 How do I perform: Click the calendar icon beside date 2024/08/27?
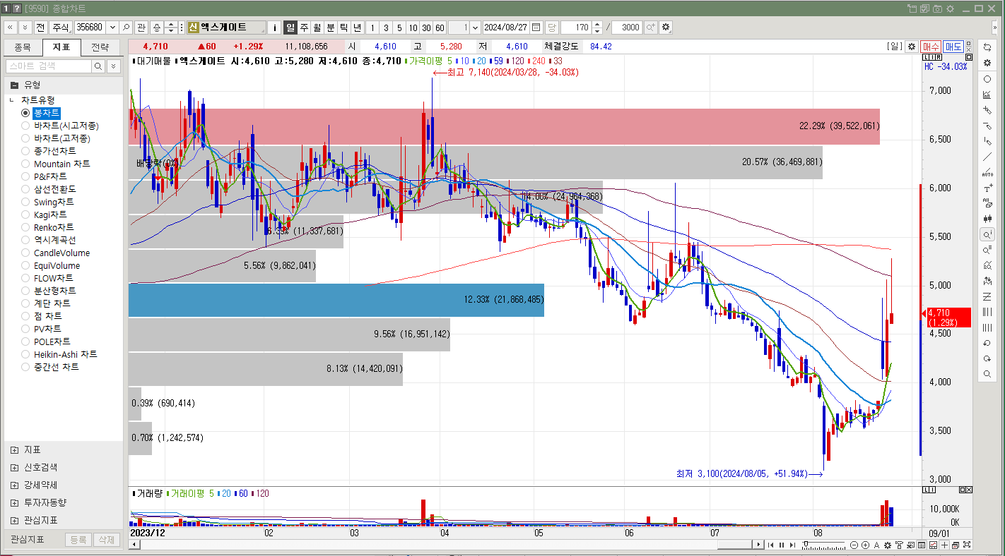click(x=536, y=28)
